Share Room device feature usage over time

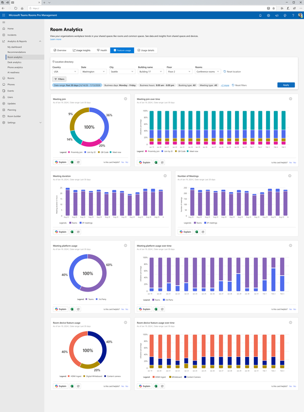coord(162,386)
